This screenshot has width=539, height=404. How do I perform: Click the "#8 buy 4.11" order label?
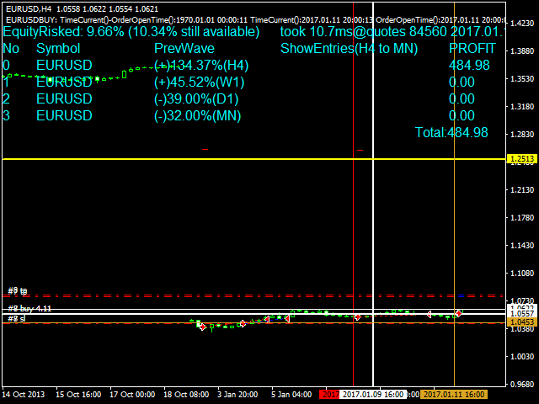point(29,309)
